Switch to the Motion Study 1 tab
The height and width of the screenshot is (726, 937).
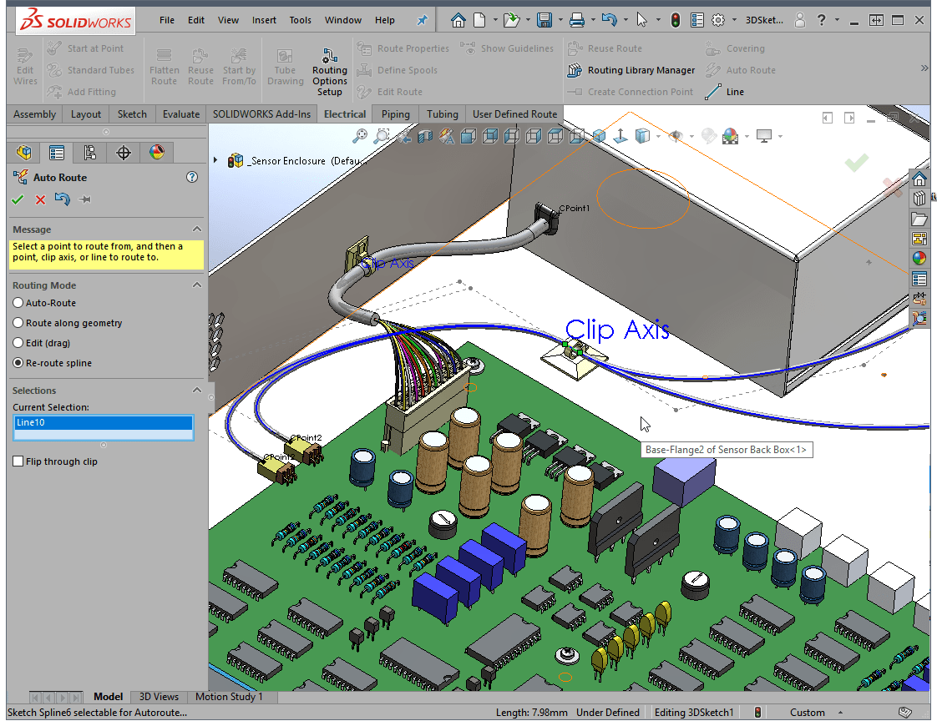pyautogui.click(x=229, y=697)
